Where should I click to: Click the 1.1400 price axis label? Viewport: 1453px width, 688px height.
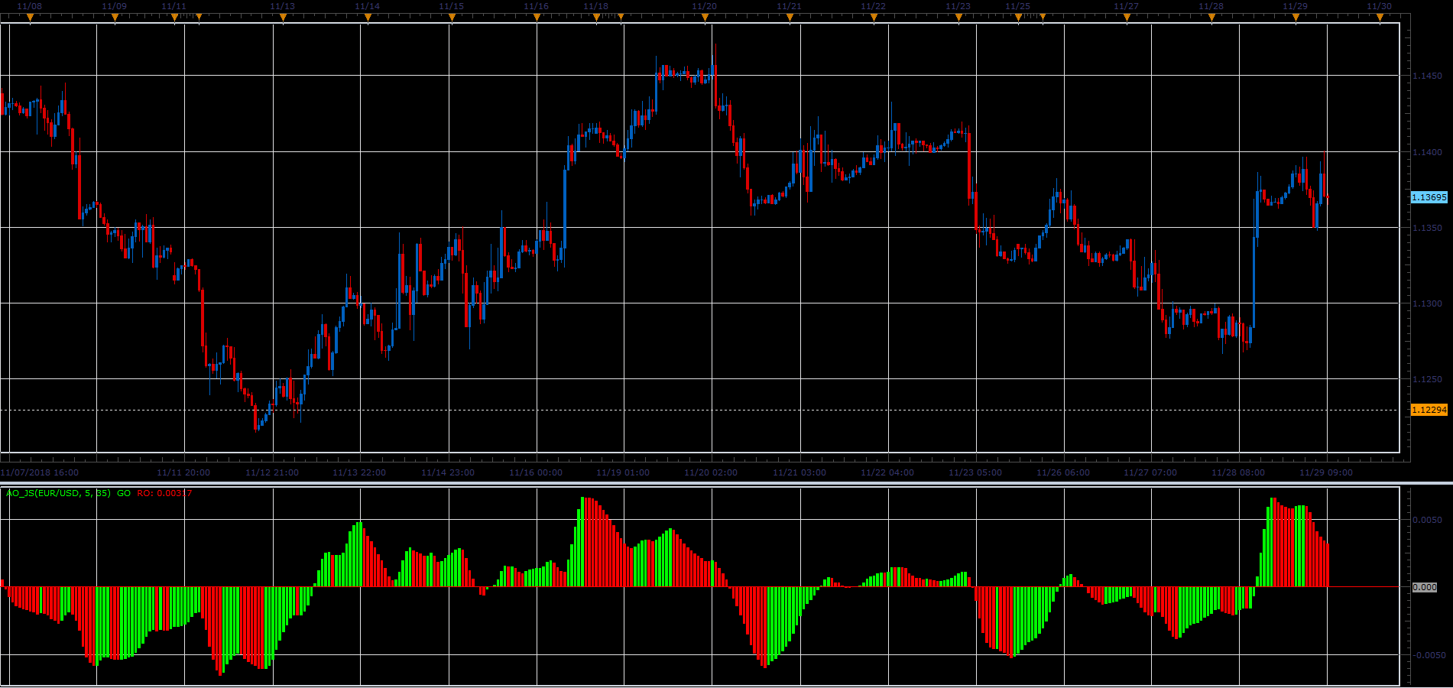click(1428, 152)
